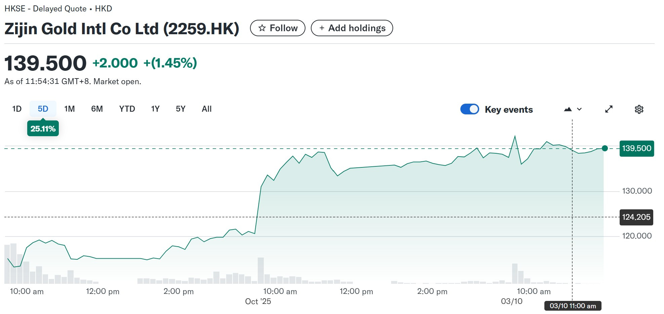Click the 124.205 crosshair price label
Image resolution: width=664 pixels, height=314 pixels.
(x=636, y=217)
